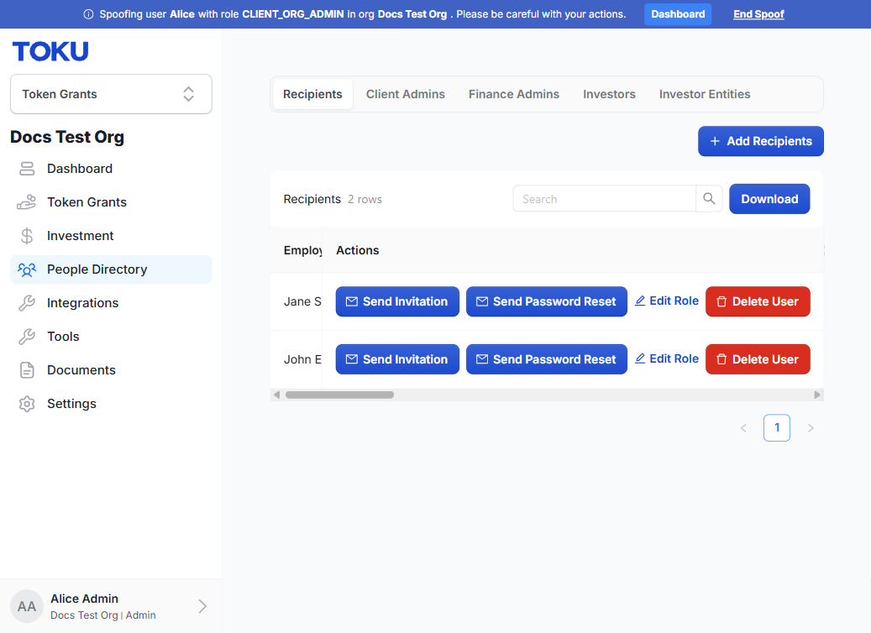Open Documents via its page icon
Viewport: 871px width, 633px height.
tap(27, 370)
